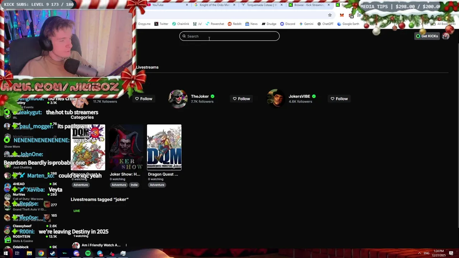Open the /x/ bookmark

coord(197,24)
